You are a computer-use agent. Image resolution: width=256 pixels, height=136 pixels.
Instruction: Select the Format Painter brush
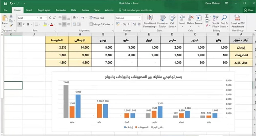[11, 26]
